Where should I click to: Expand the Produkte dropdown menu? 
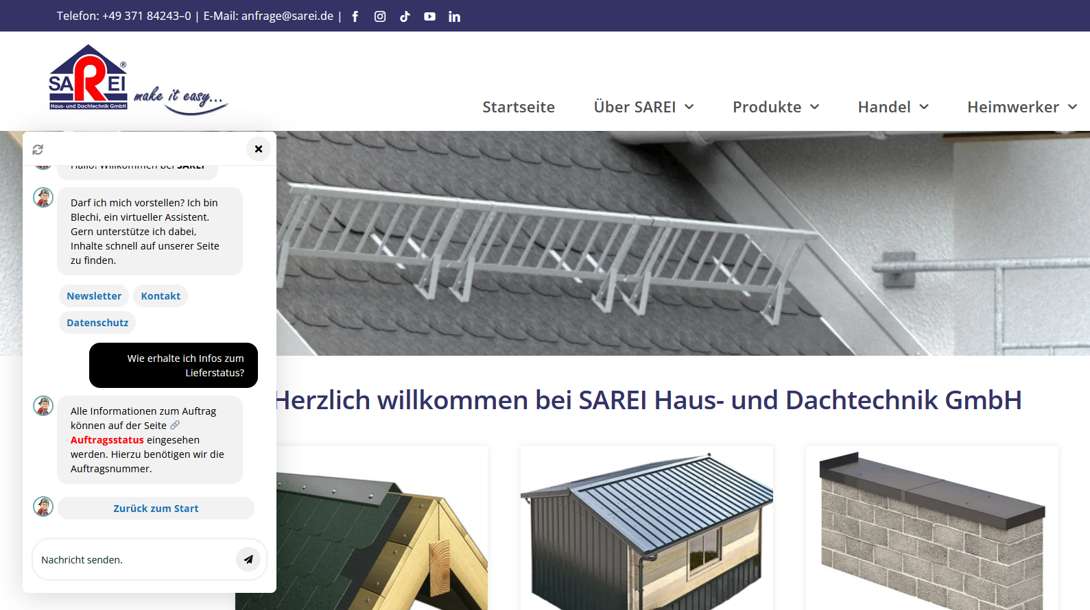coord(775,107)
